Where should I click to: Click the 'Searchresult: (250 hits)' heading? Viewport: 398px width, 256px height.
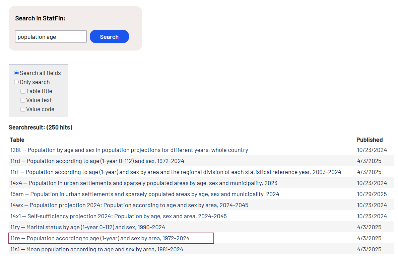(x=41, y=127)
